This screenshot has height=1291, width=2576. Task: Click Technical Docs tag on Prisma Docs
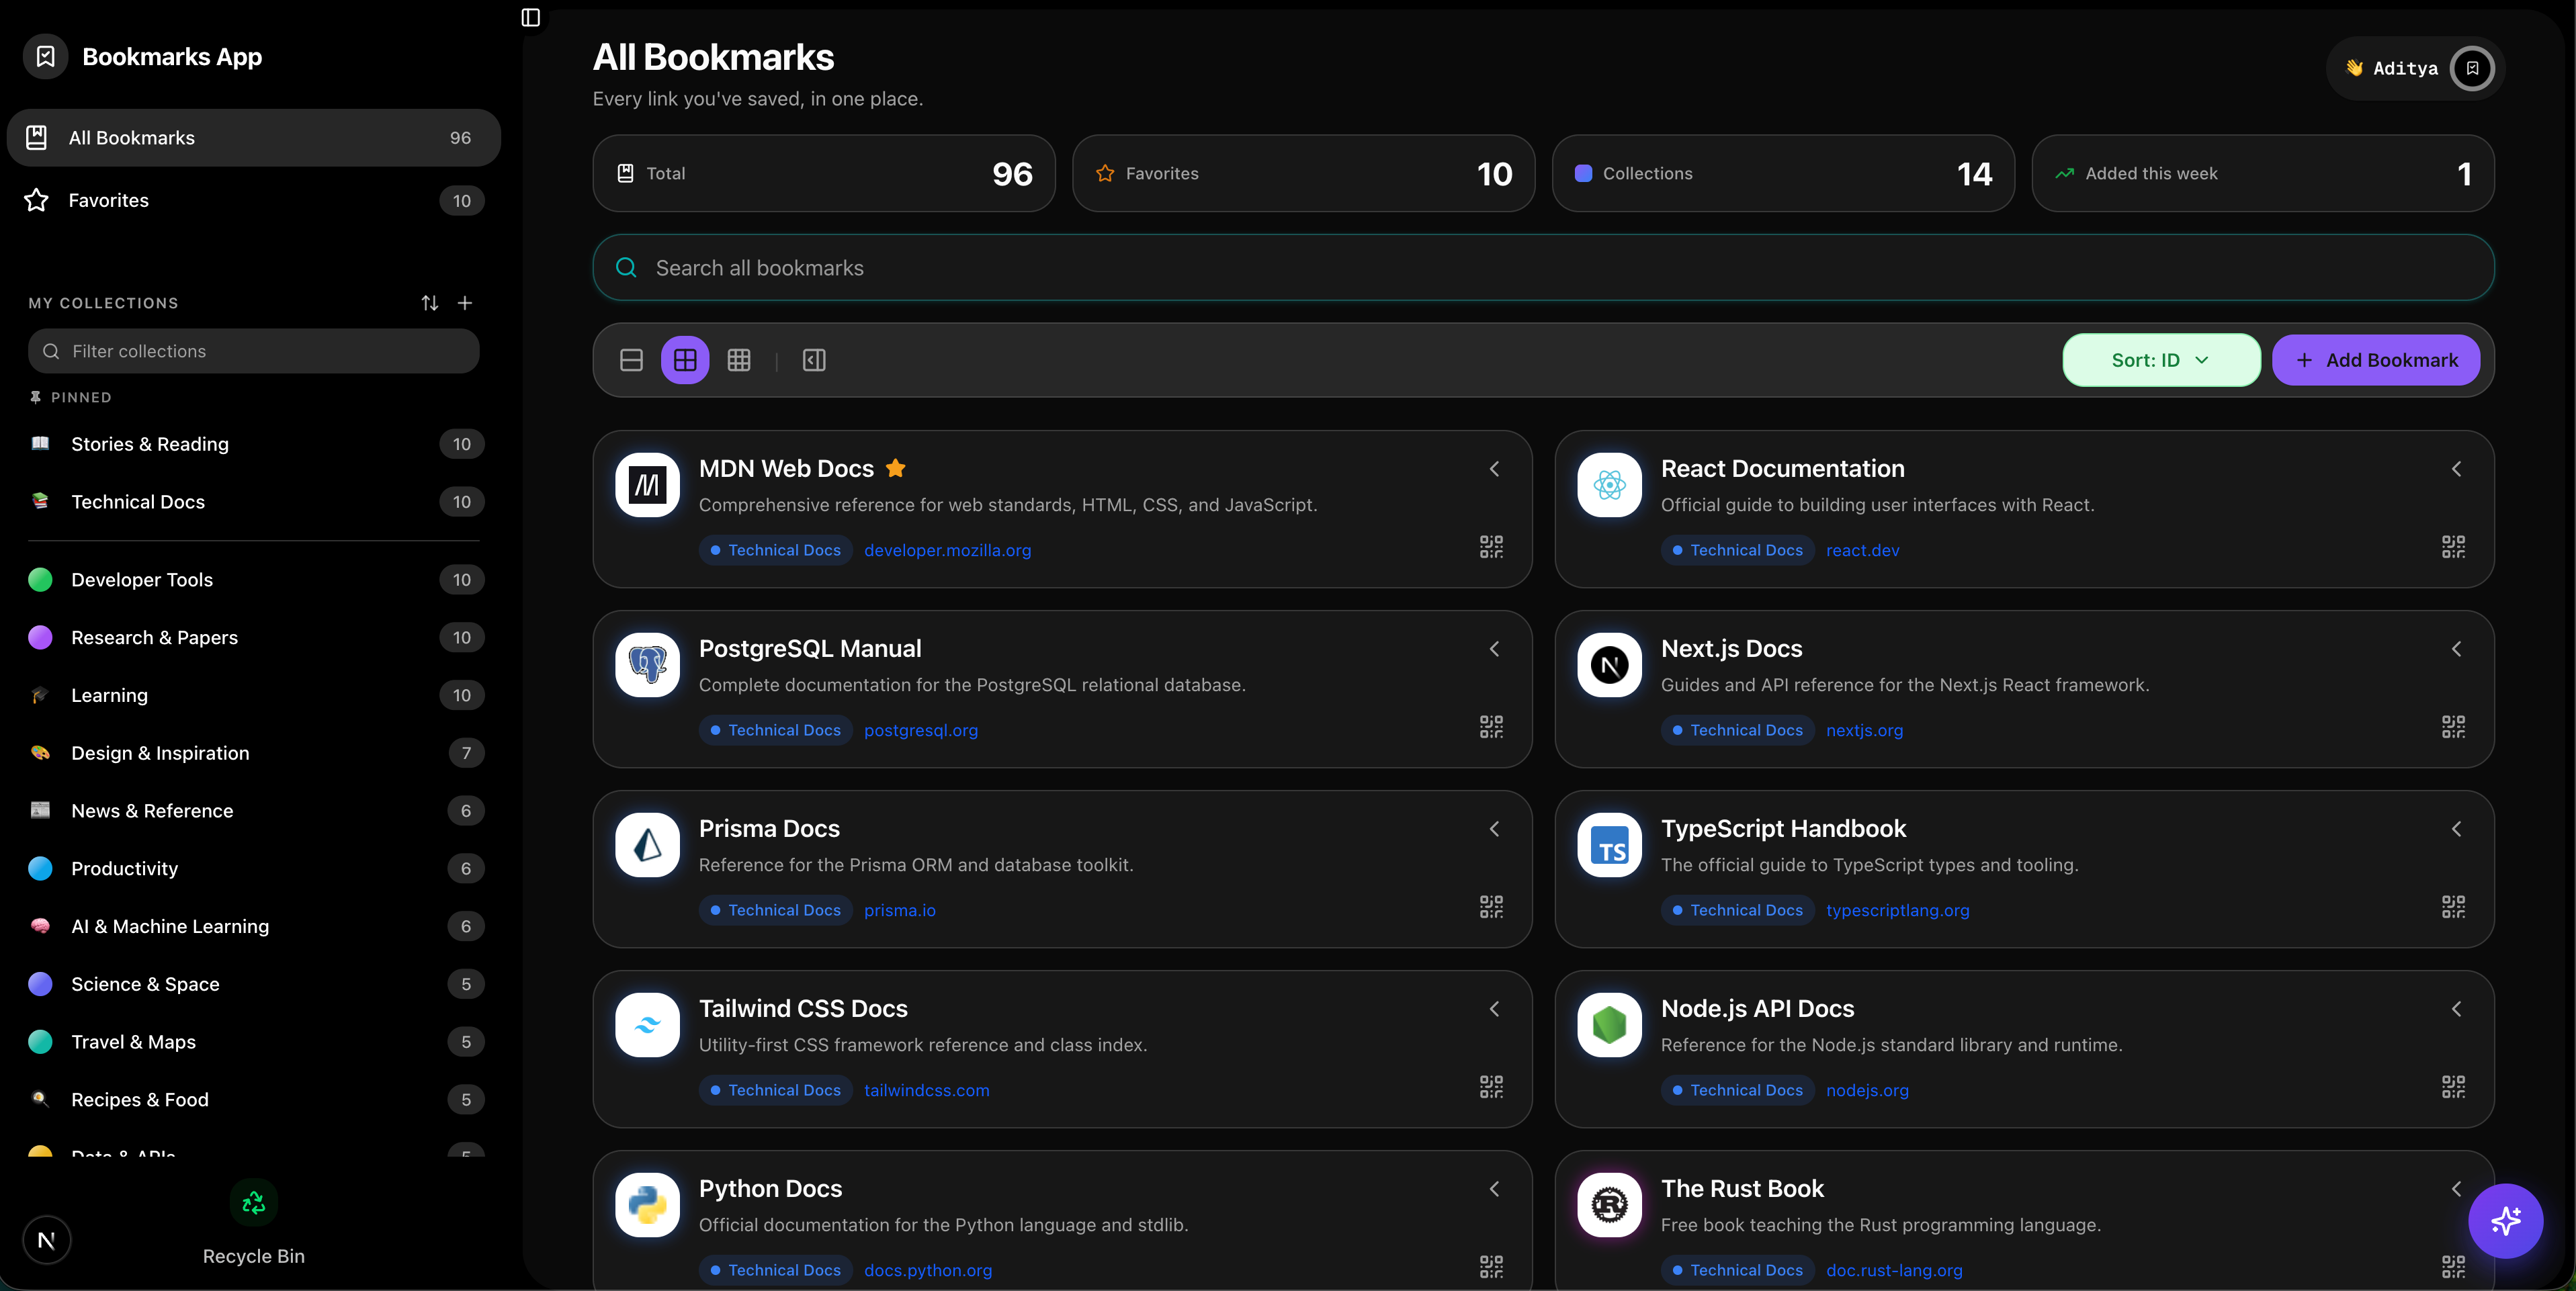tap(775, 910)
